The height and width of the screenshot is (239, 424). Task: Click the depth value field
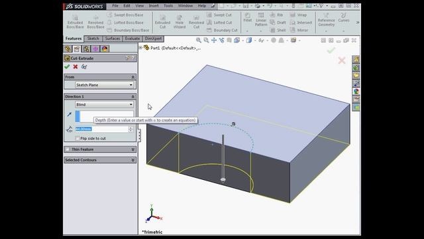(x=101, y=129)
